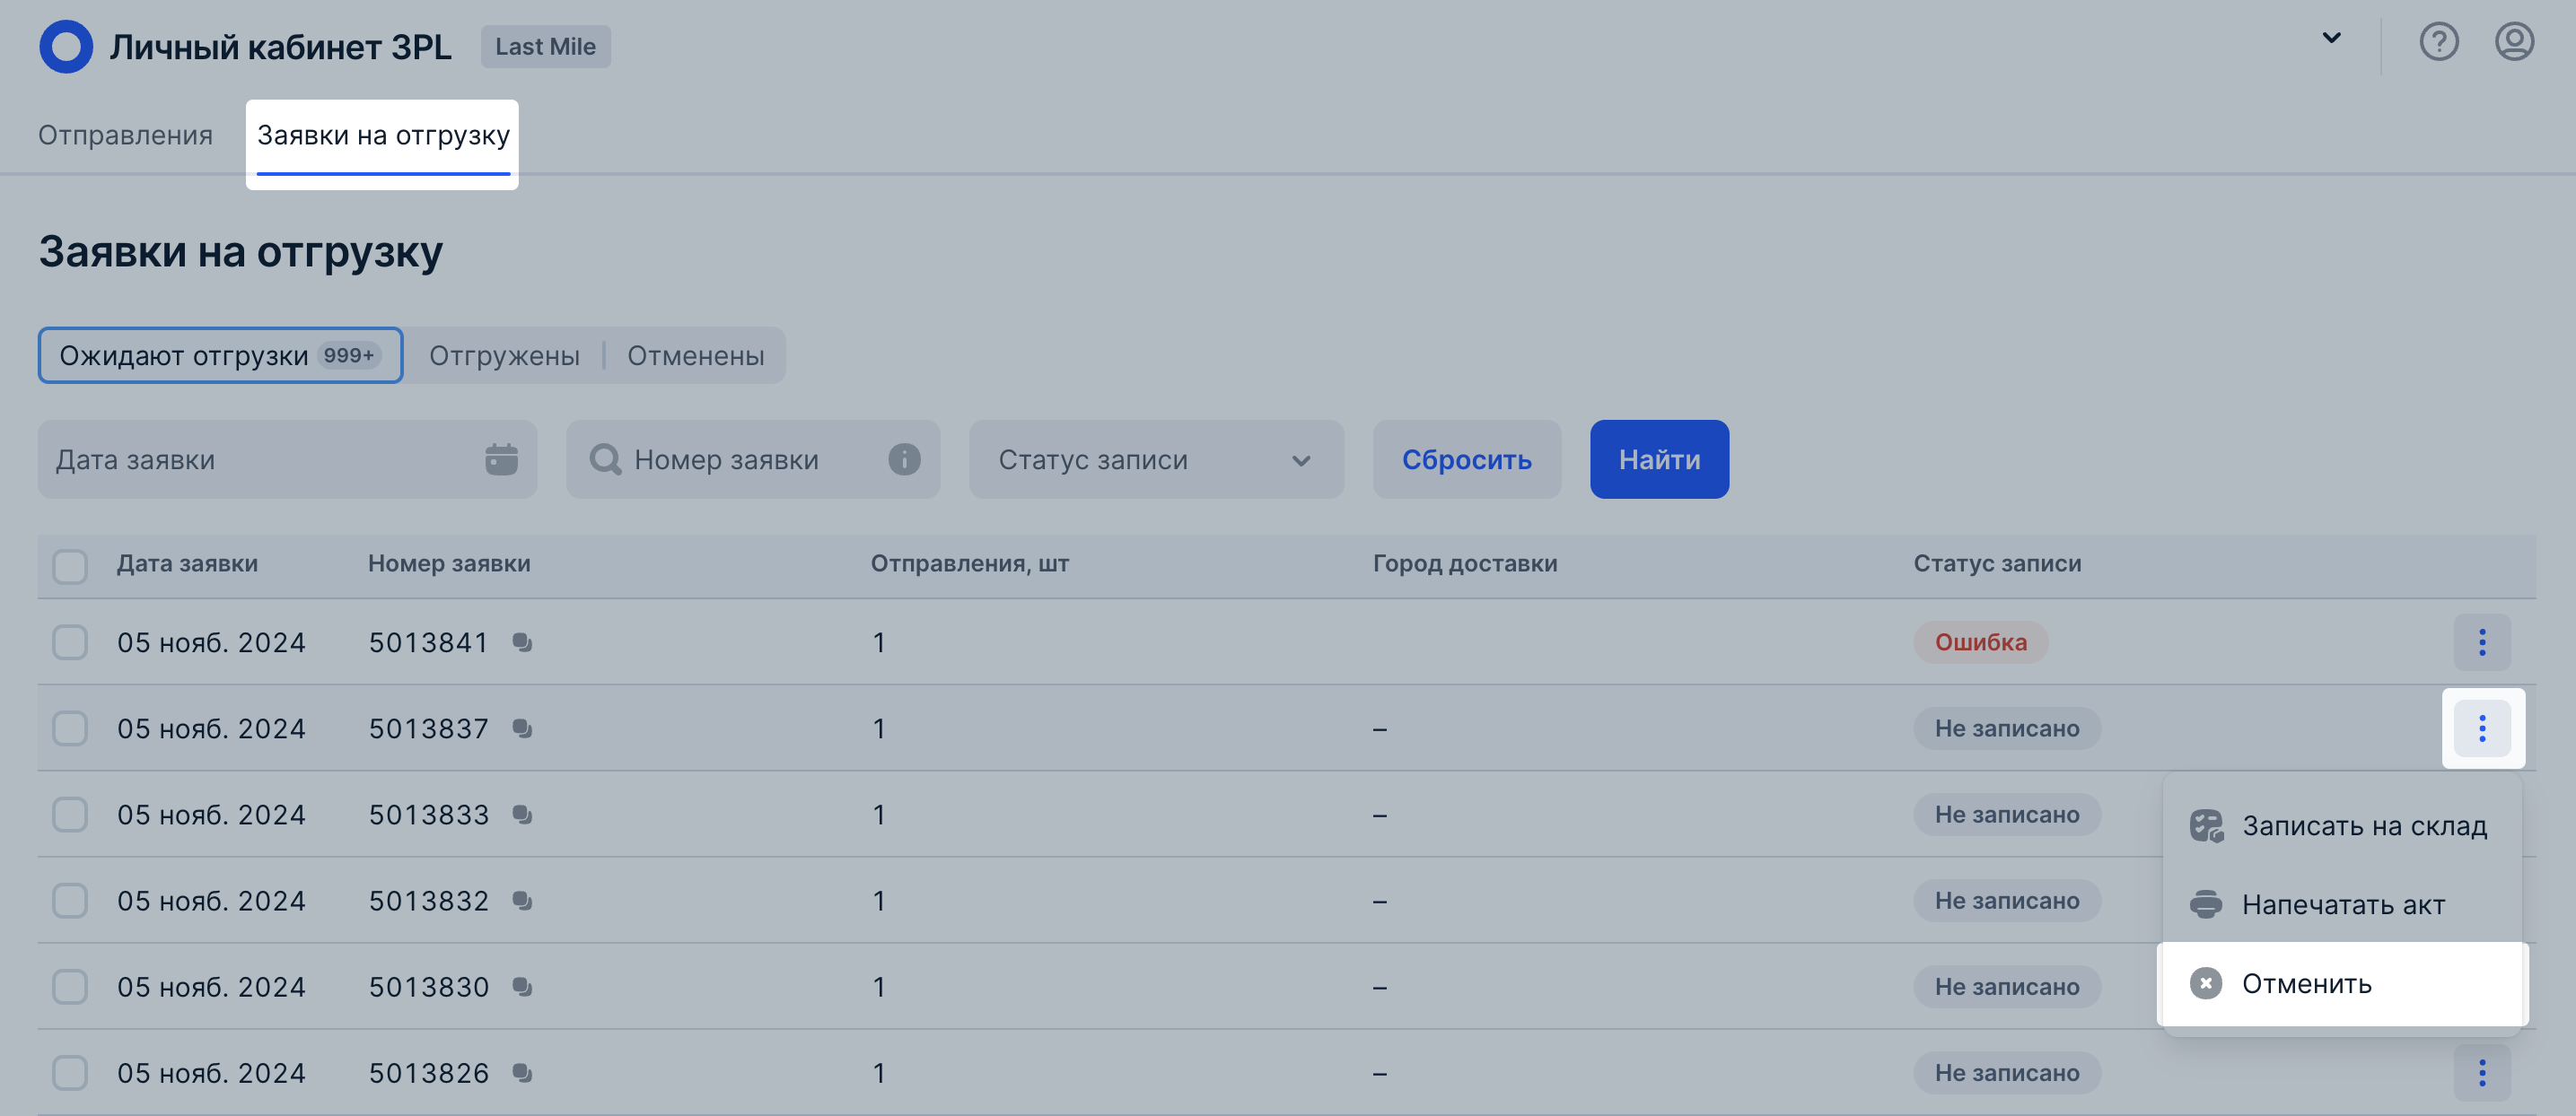
Task: Focus the Дата заявки date field
Action: click(287, 459)
